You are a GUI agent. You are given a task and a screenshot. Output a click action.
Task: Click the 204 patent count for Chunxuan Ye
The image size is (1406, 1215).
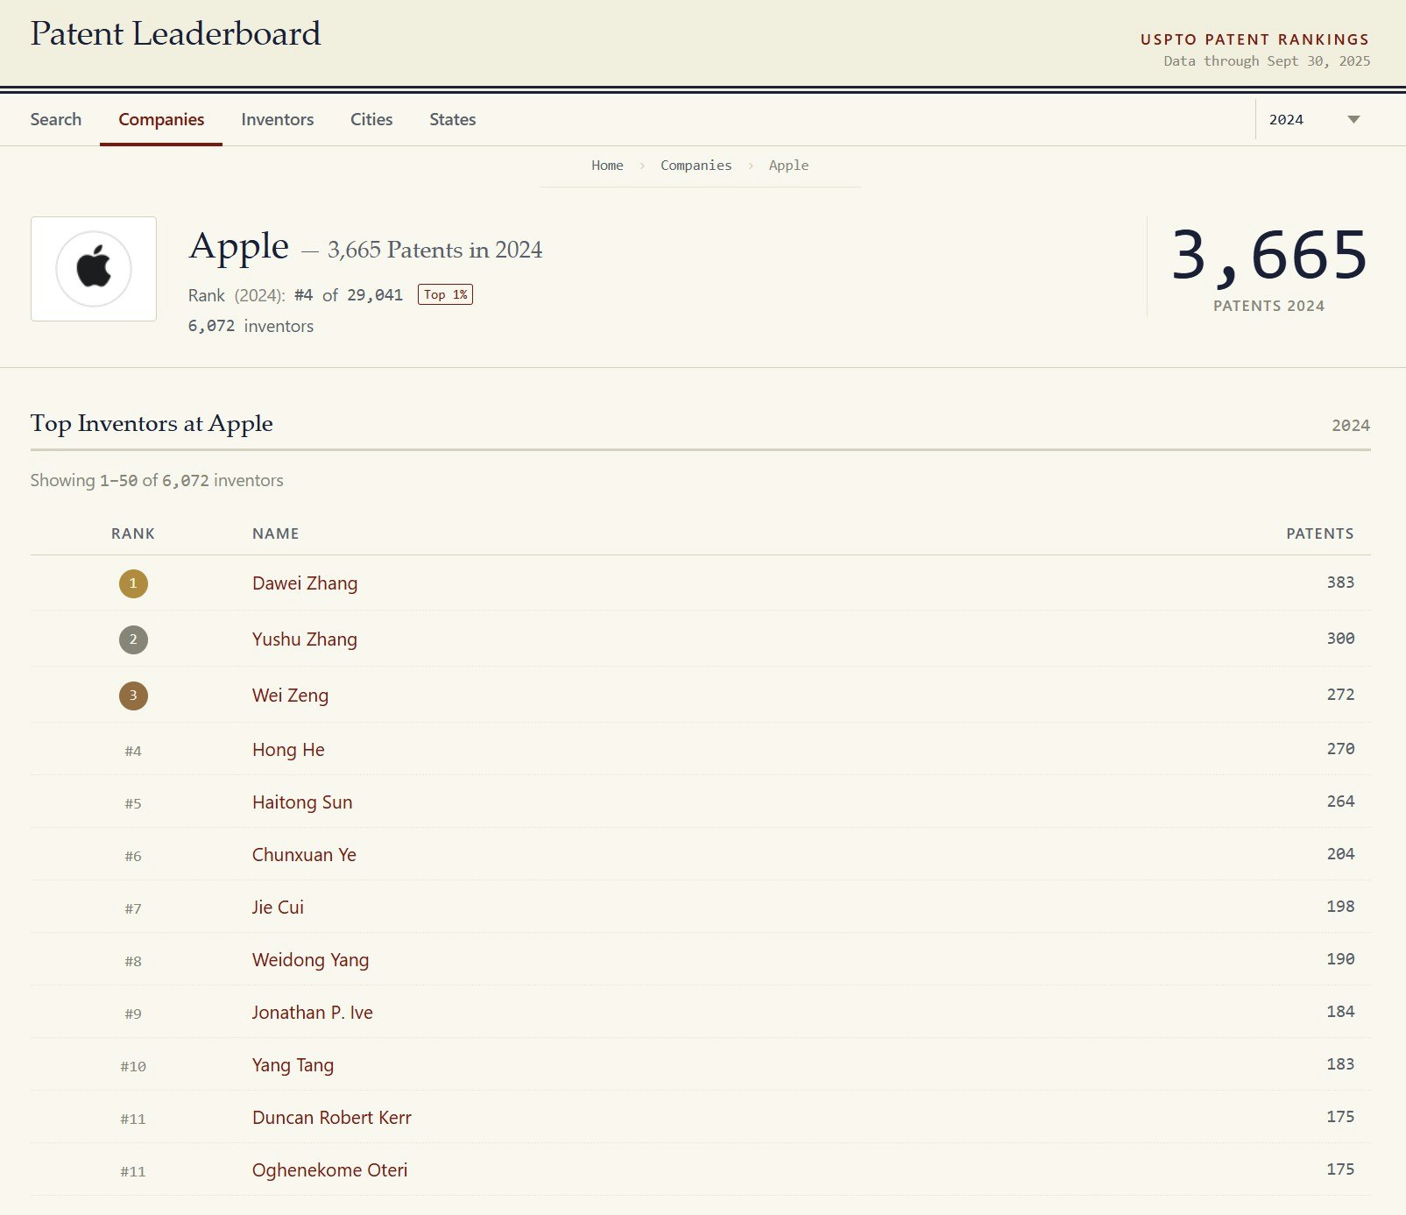coord(1340,854)
